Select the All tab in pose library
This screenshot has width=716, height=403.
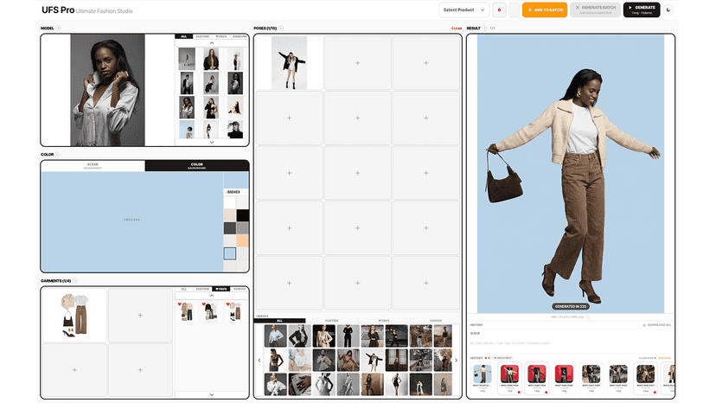[279, 321]
